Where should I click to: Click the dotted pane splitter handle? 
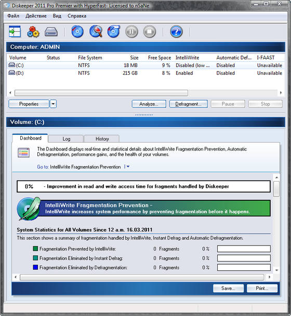tap(144, 115)
